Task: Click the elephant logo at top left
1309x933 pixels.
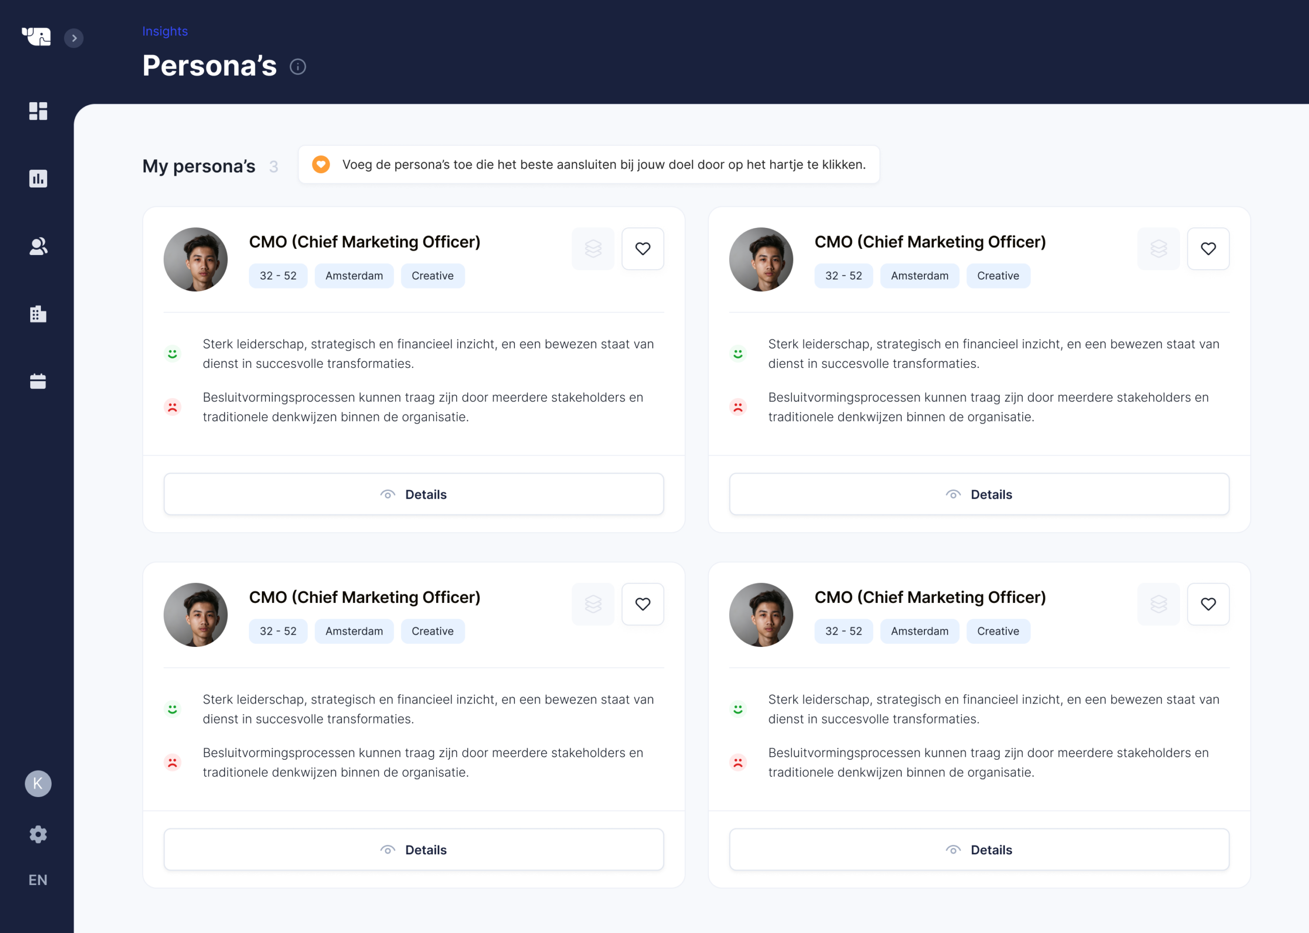Action: coord(36,37)
